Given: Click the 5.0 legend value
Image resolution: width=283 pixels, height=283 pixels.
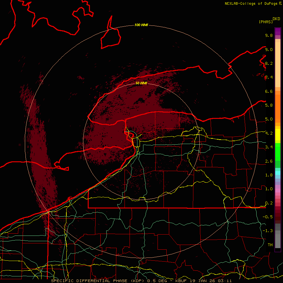Looking at the screenshot, I should tap(269, 119).
